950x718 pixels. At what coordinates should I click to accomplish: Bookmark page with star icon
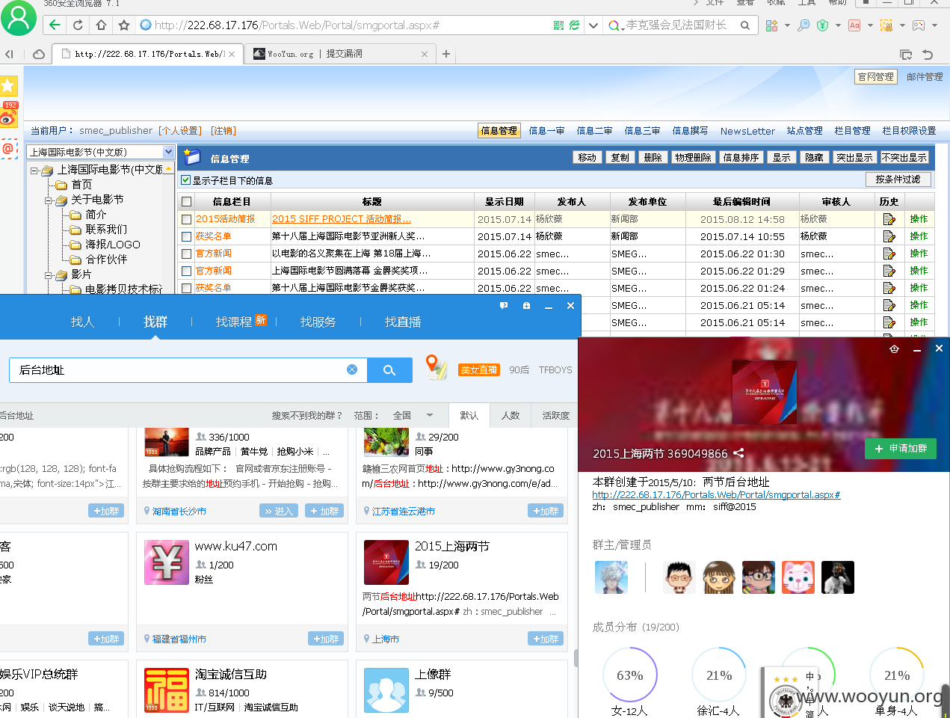point(124,25)
